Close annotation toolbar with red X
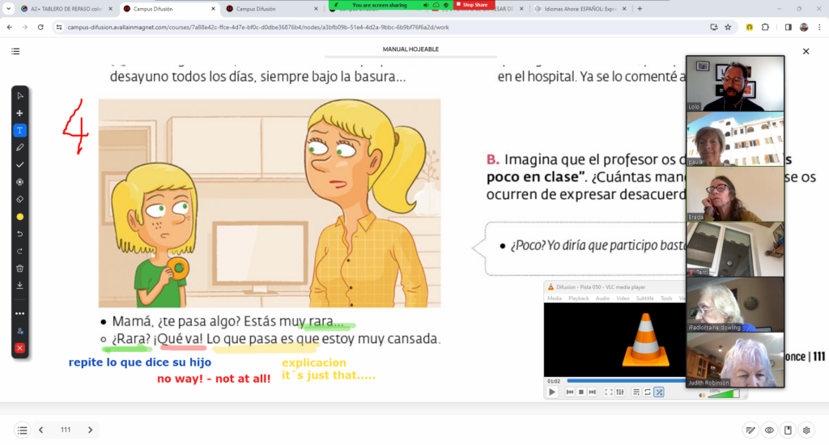The width and height of the screenshot is (829, 445). point(19,348)
